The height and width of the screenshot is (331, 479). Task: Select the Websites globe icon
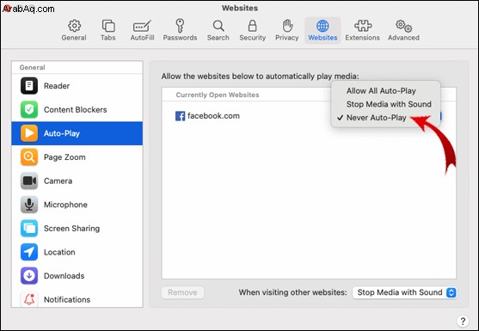[x=322, y=26]
